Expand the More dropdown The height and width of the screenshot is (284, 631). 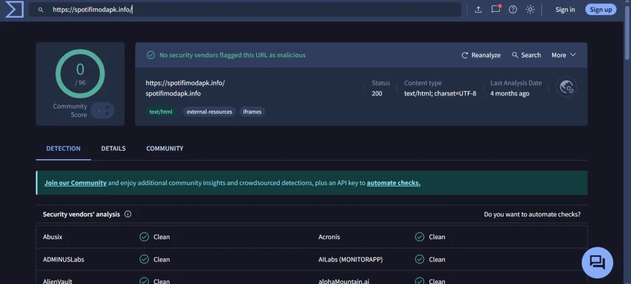coord(563,55)
